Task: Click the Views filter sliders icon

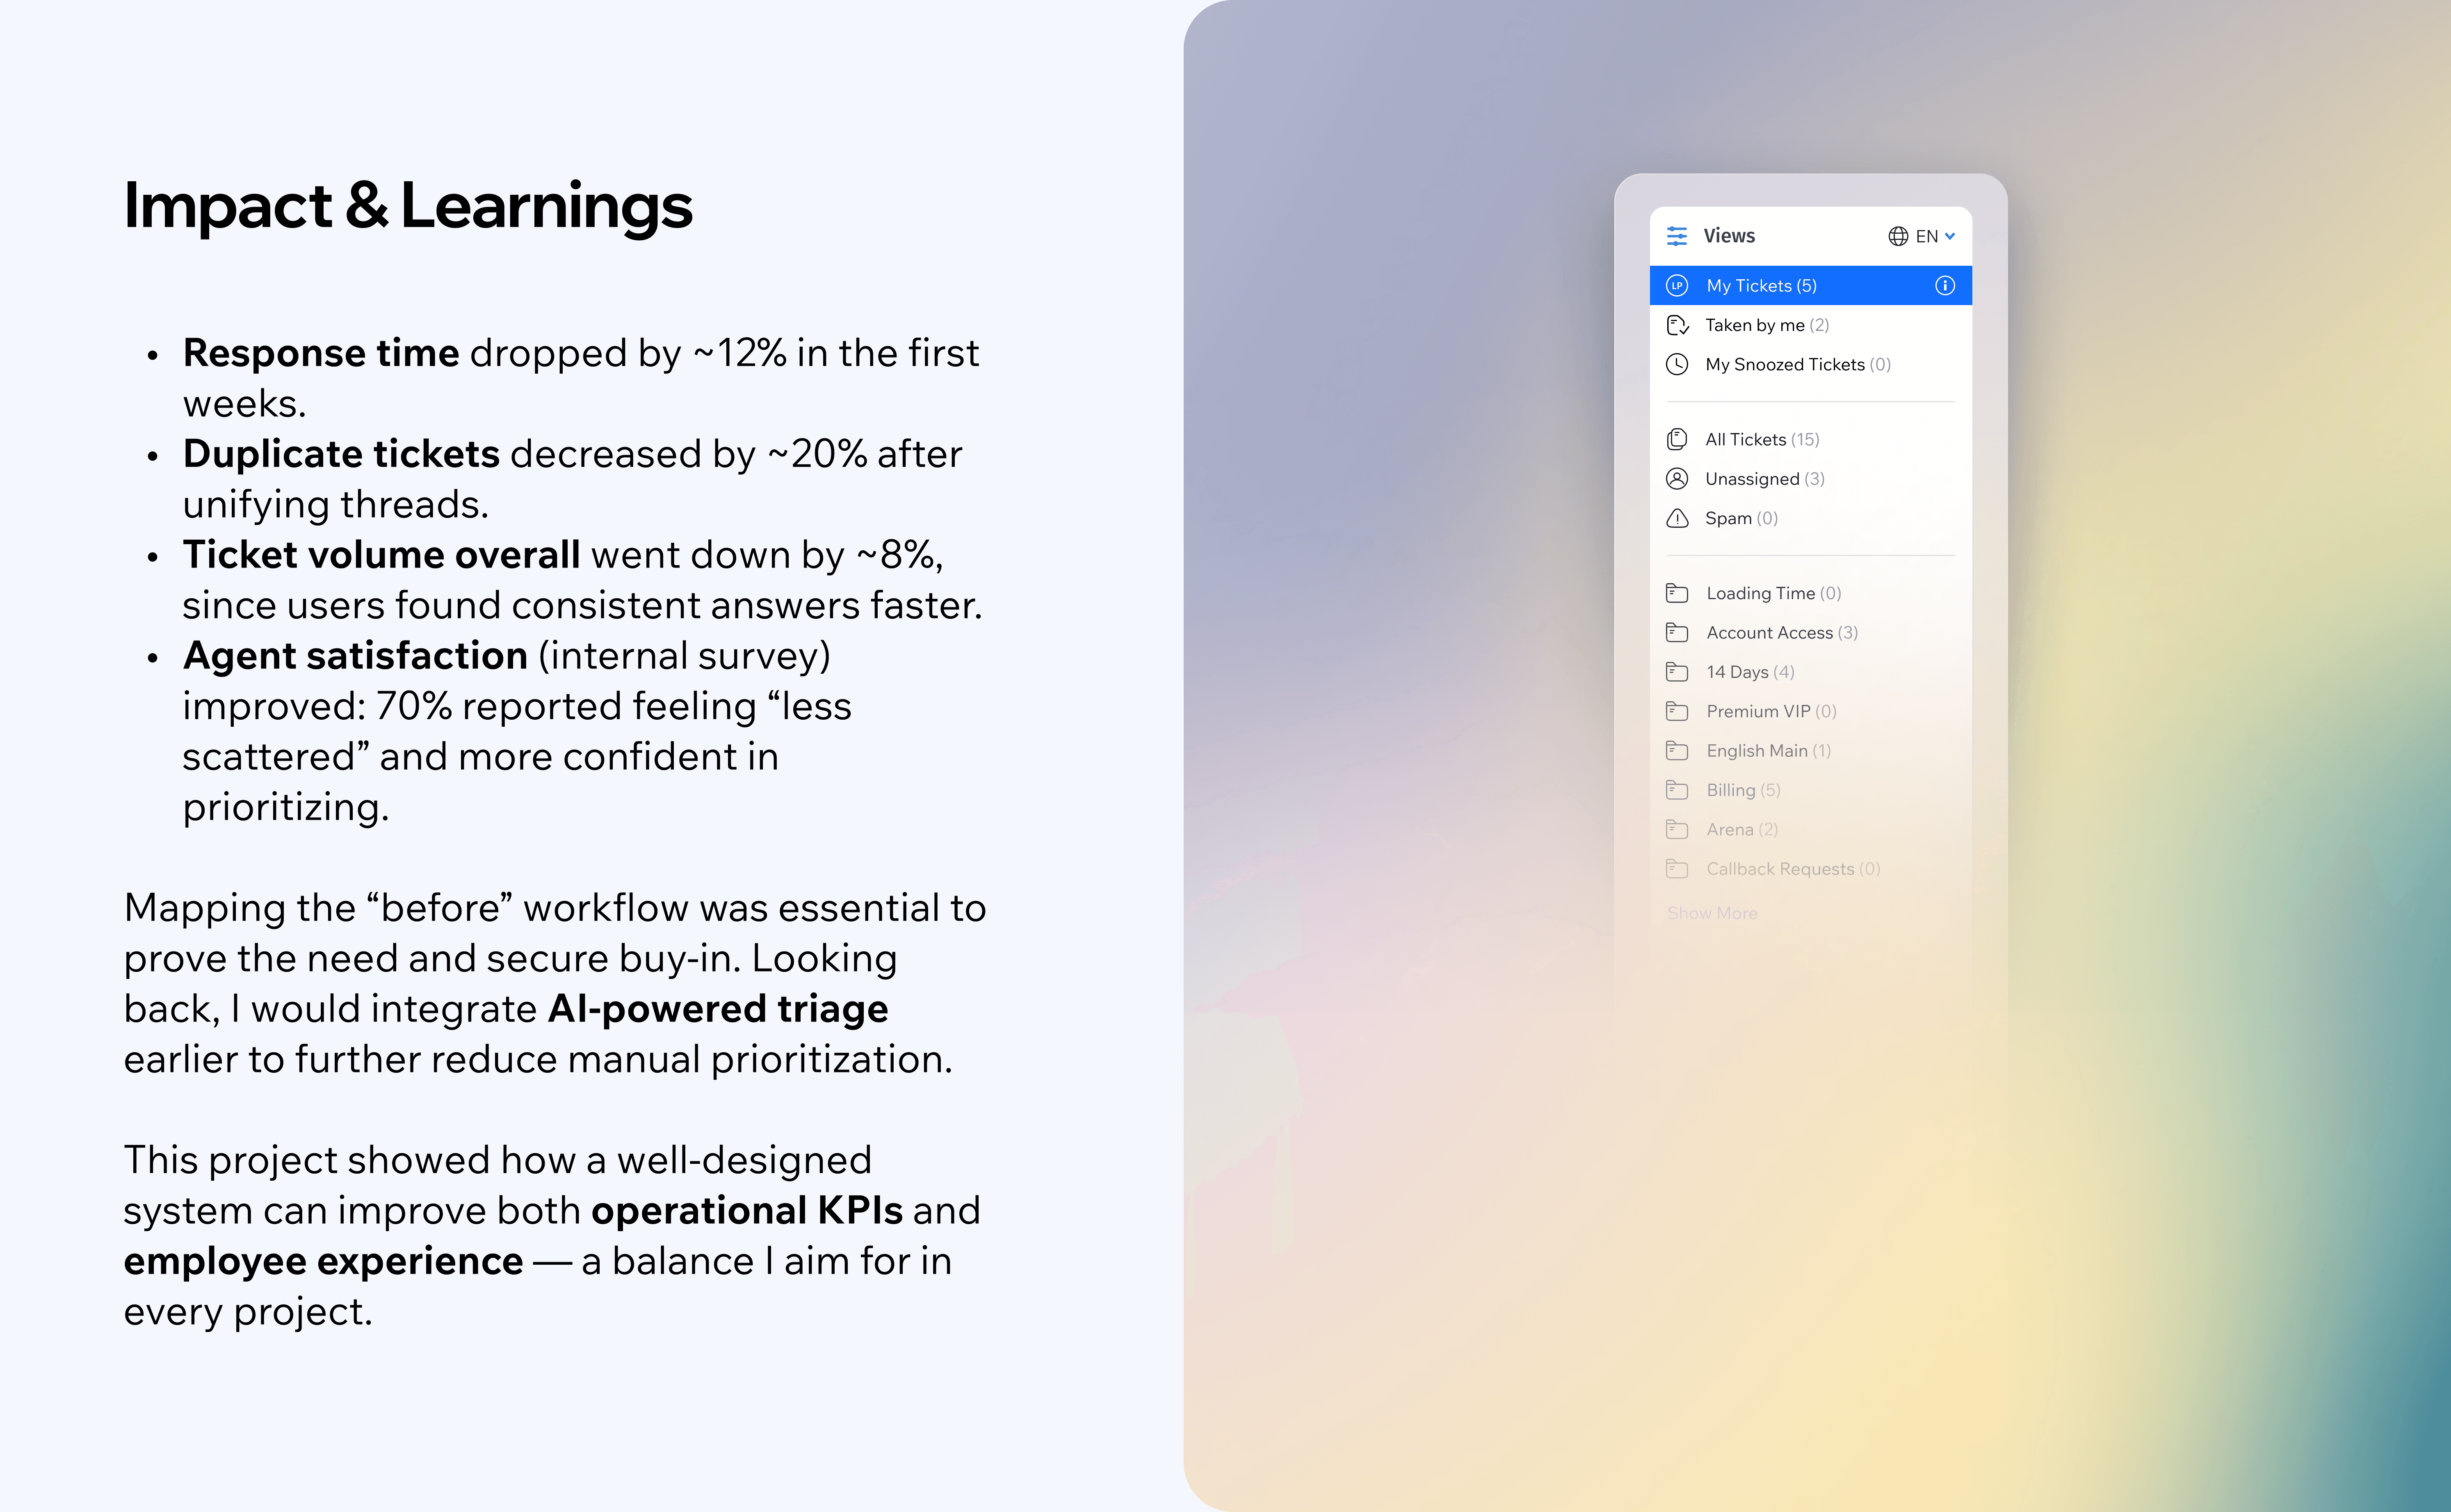Action: point(1677,236)
